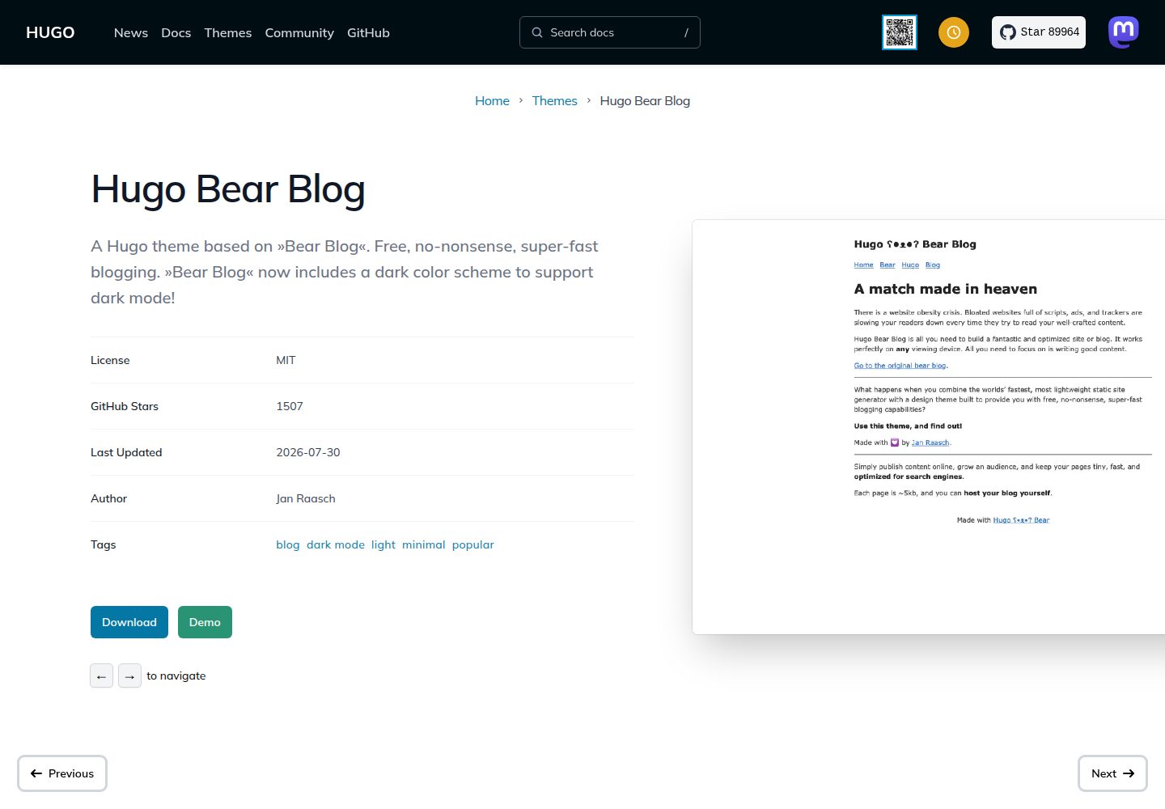Click the GitHub Star 89964 button
This screenshot has width=1165, height=809.
(x=1039, y=32)
